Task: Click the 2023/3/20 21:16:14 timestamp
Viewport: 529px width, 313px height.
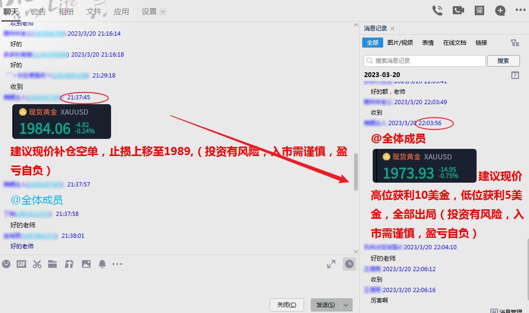Action: point(94,34)
